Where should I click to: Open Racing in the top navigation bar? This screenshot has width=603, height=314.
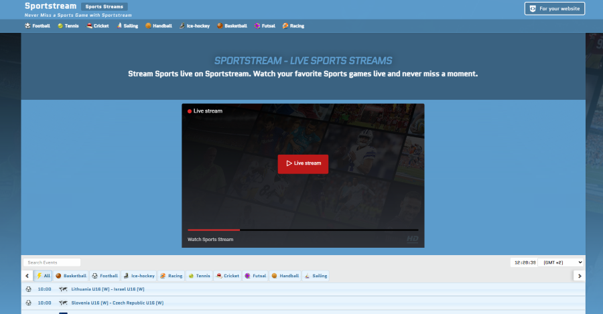coord(293,26)
